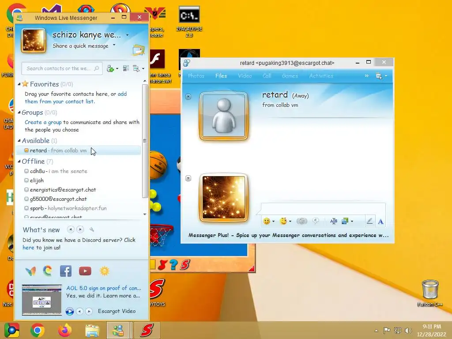Change font with the A icon

381,222
